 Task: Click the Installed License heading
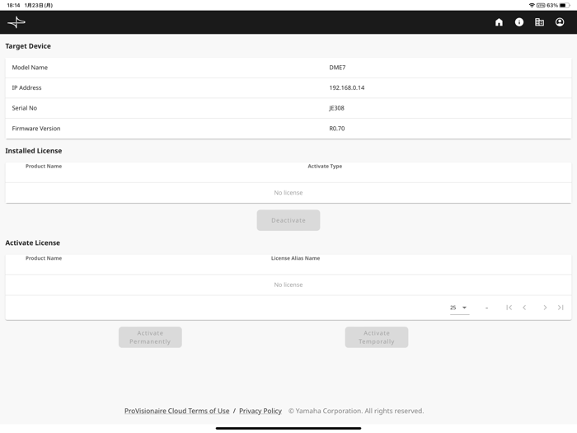tap(34, 151)
